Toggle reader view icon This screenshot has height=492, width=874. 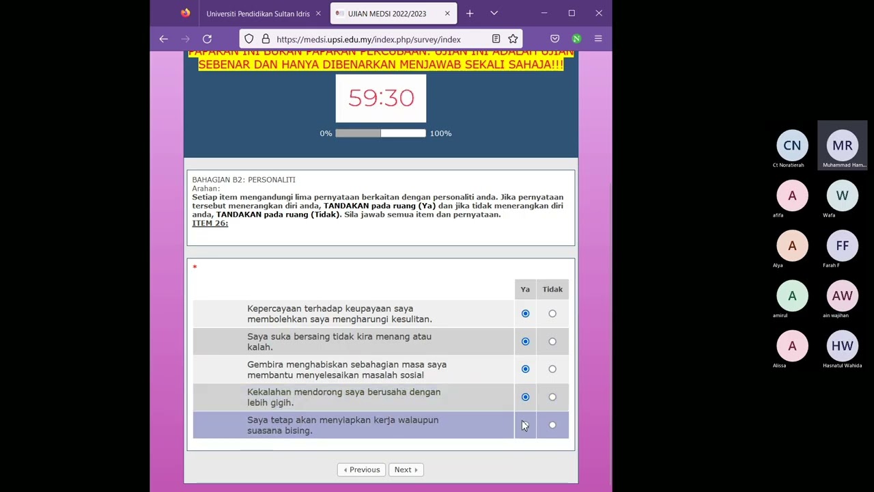tap(496, 39)
